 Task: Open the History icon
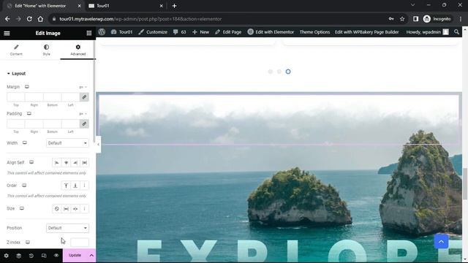[x=31, y=256]
